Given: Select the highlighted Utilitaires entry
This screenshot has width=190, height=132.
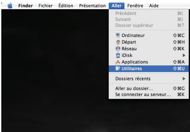Looking at the screenshot, I should [149, 68].
